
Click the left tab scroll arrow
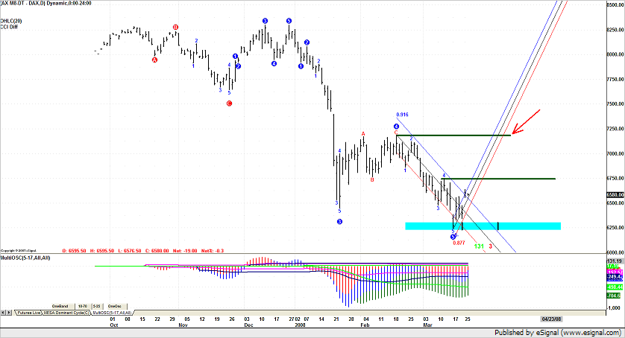(3, 313)
